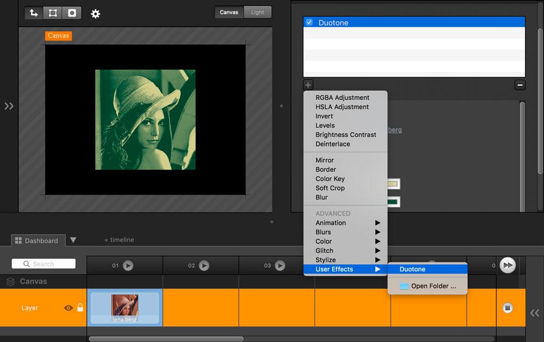Select the transform arrows tool icon
Image resolution: width=544 pixels, height=342 pixels.
[x=34, y=13]
